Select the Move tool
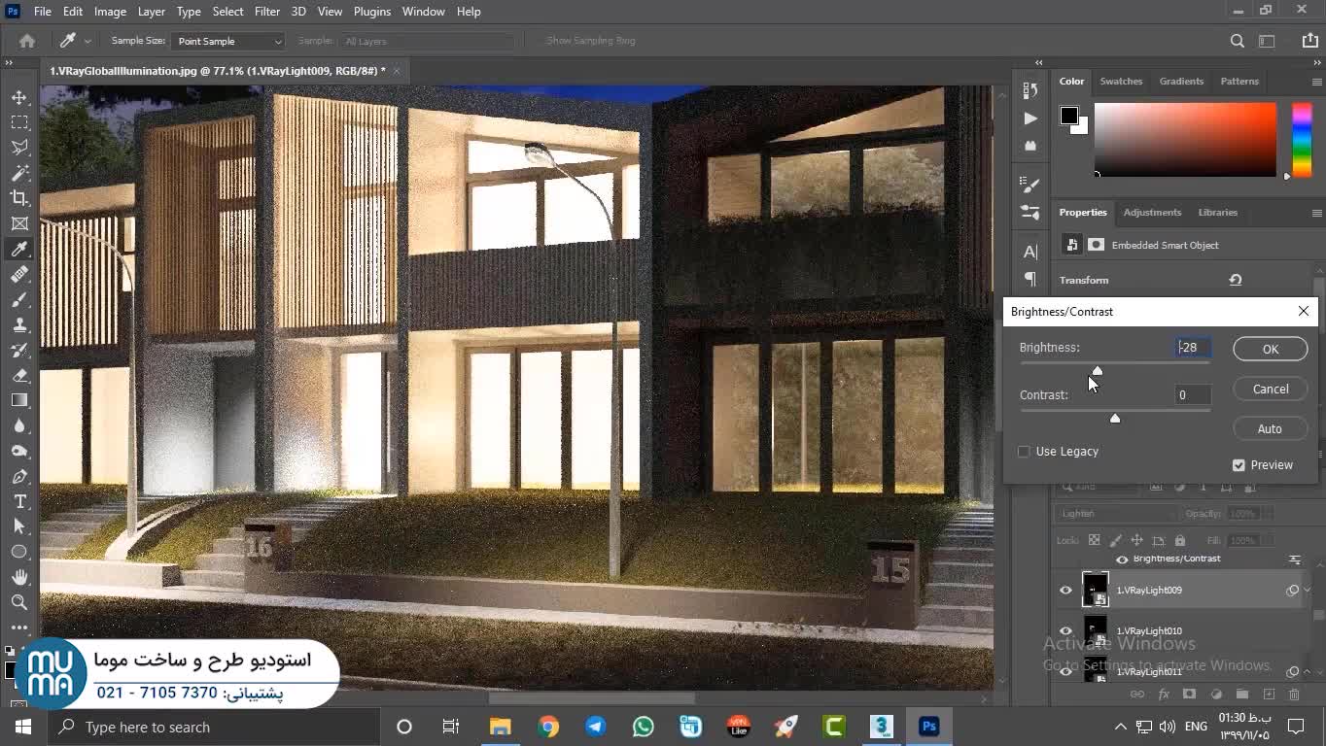The width and height of the screenshot is (1326, 746). point(19,98)
